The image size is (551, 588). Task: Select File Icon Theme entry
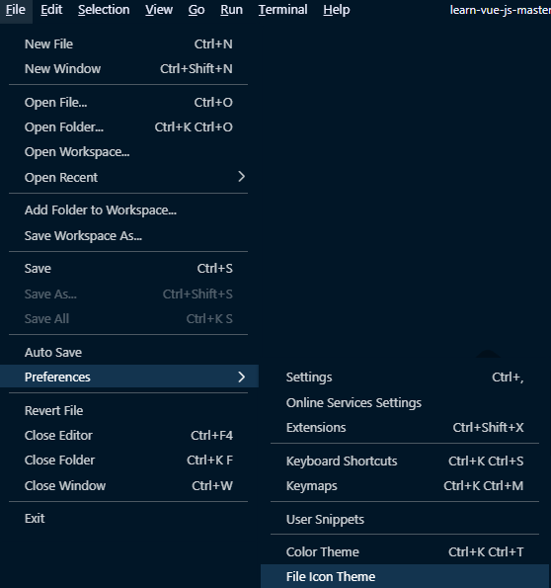405,576
